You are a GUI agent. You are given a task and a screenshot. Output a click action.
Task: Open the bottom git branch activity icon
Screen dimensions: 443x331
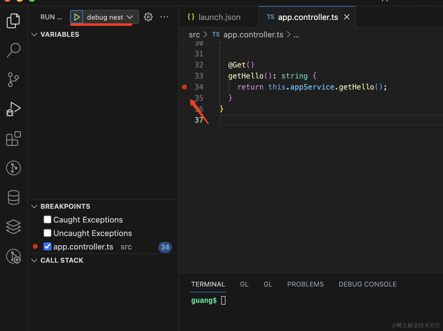[x=13, y=256]
